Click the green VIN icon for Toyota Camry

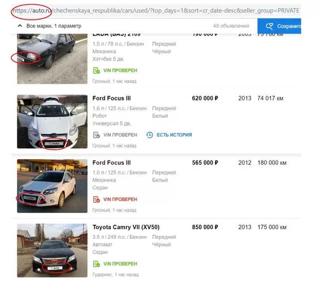click(x=96, y=264)
